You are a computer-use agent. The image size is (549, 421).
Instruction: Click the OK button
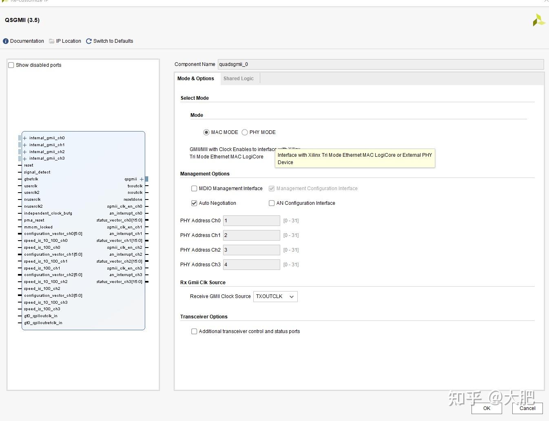tap(487, 408)
